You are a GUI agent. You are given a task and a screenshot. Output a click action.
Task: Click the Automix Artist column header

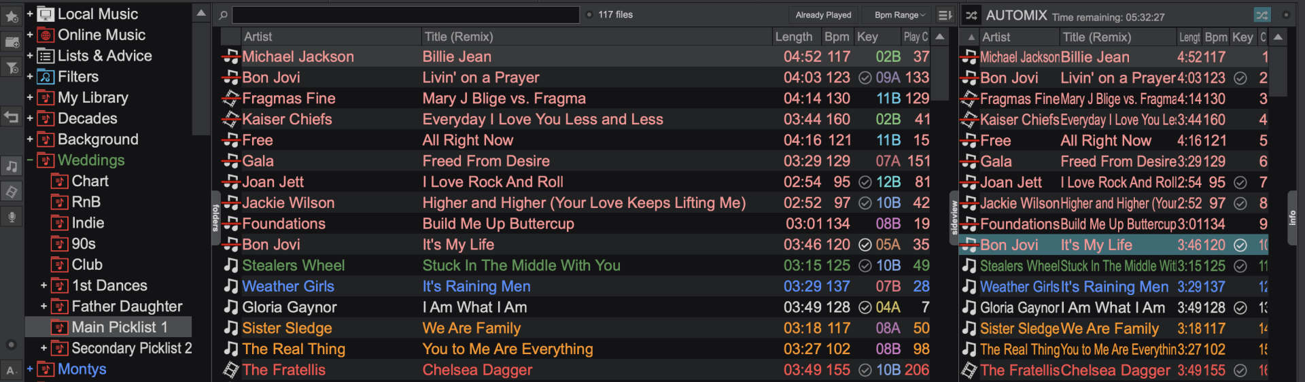pos(1019,37)
